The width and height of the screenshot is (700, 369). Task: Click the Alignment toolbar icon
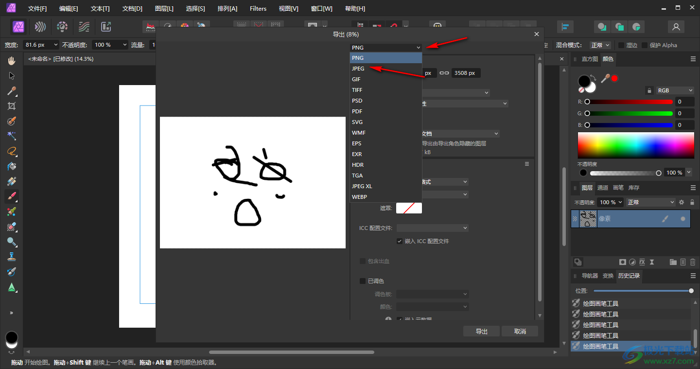click(565, 27)
